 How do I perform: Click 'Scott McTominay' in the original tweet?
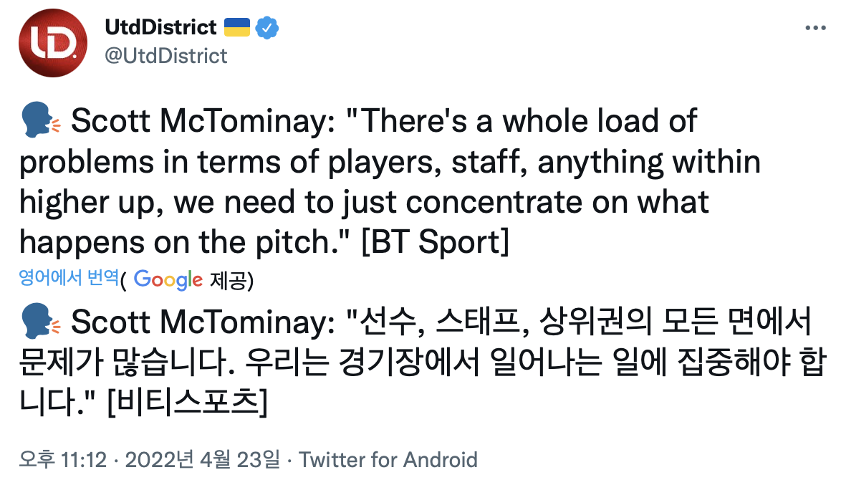(198, 123)
